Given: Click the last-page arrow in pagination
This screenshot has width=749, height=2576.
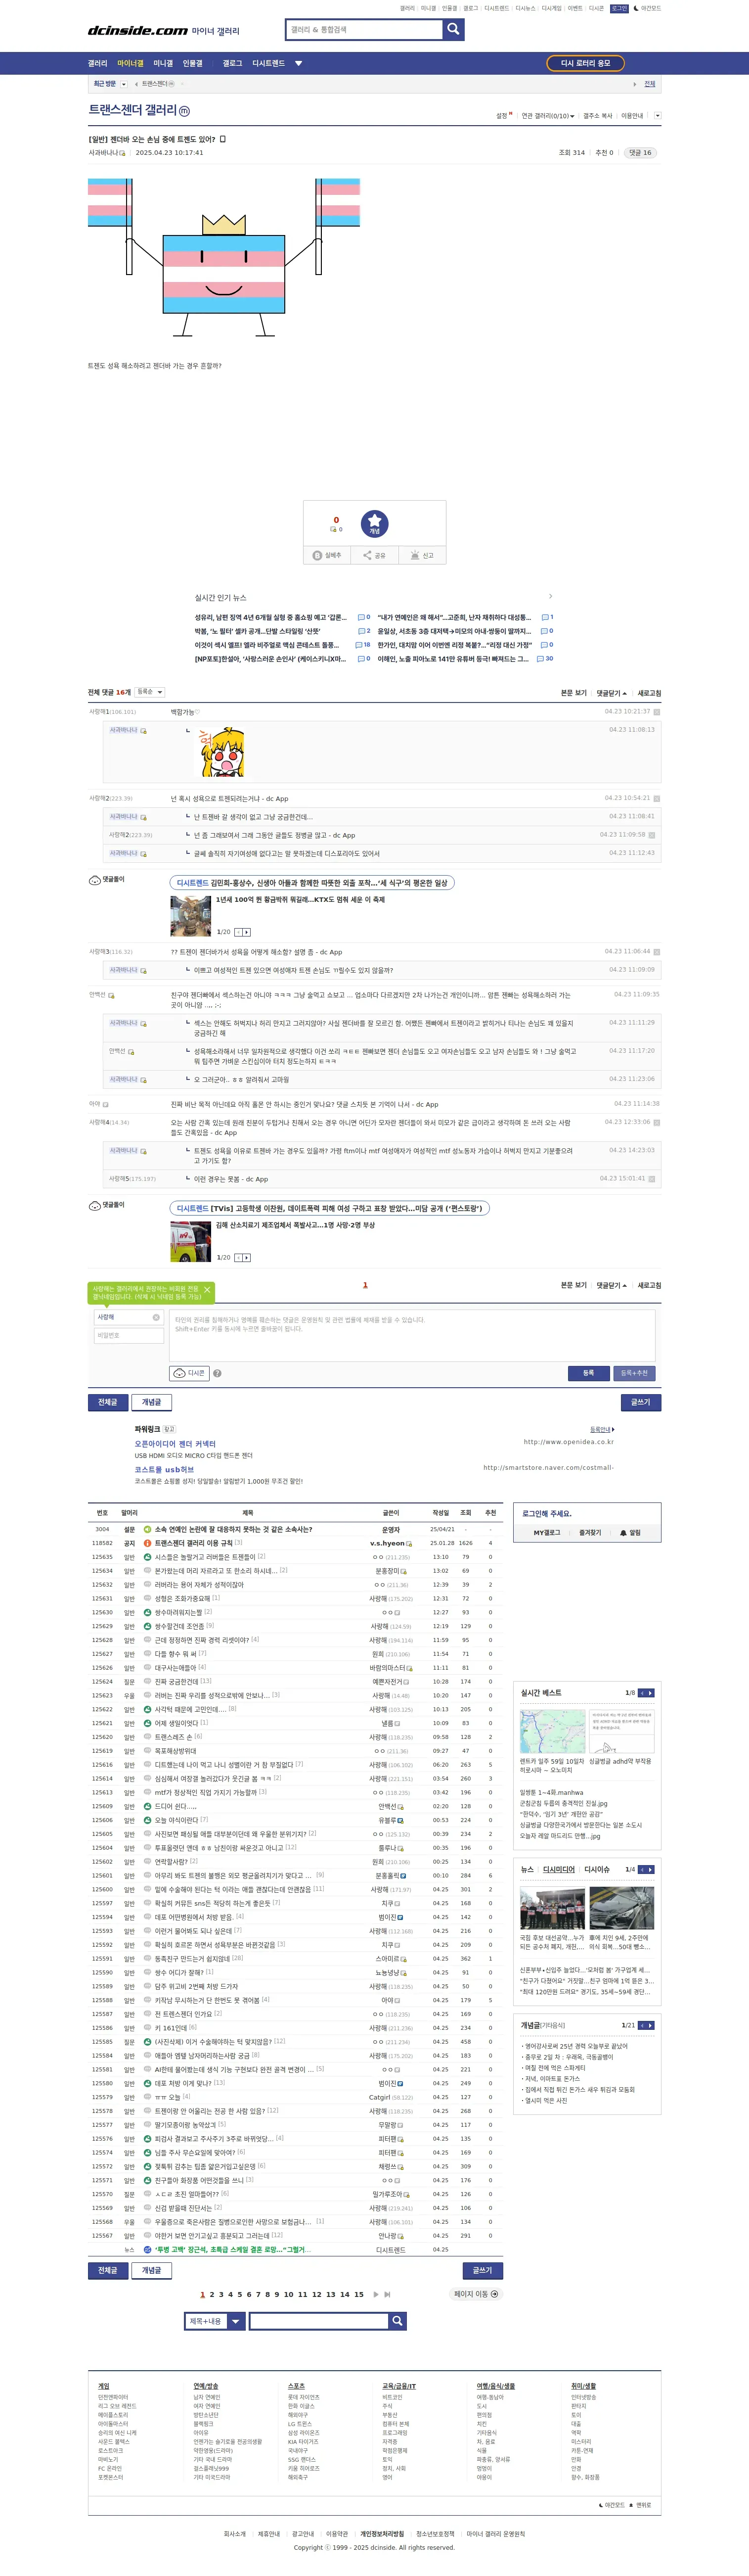Looking at the screenshot, I should [387, 2295].
